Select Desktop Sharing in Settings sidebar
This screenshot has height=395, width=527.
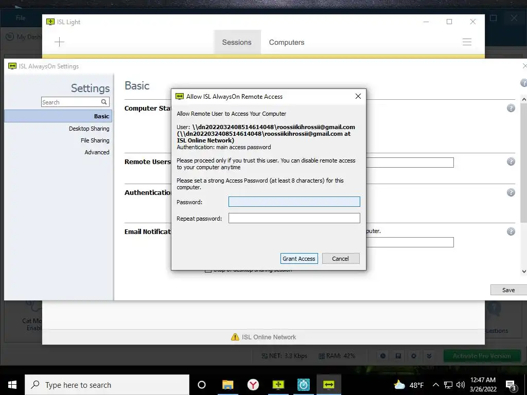point(89,129)
